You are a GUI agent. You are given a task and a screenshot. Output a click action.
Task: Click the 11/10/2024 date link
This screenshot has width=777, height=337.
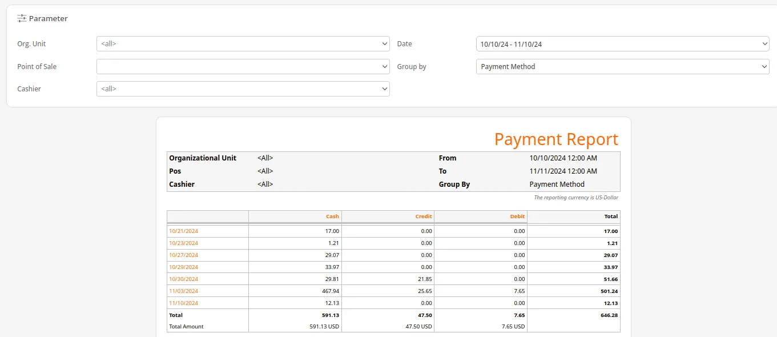(x=184, y=303)
